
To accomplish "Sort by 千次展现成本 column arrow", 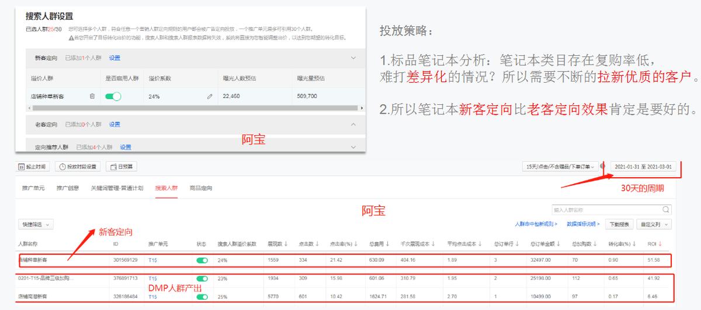I will pos(432,244).
